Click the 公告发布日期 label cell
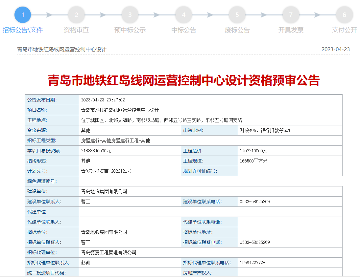The image size is (360, 279). click(x=52, y=100)
